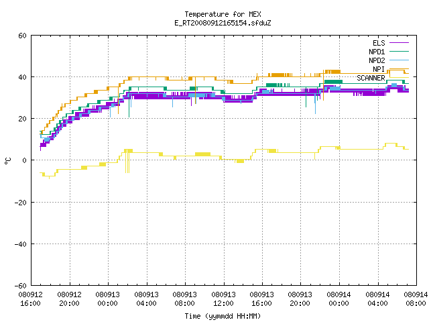Click the x-axis label 080913 08:00

point(185,299)
